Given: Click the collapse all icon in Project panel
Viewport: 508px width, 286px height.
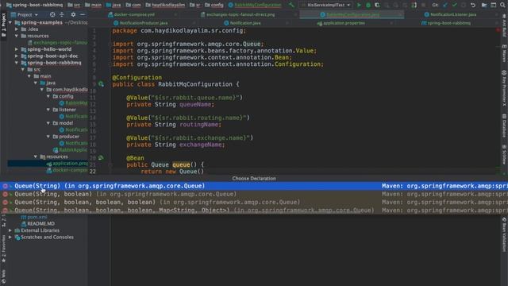Looking at the screenshot, I should click(x=62, y=14).
